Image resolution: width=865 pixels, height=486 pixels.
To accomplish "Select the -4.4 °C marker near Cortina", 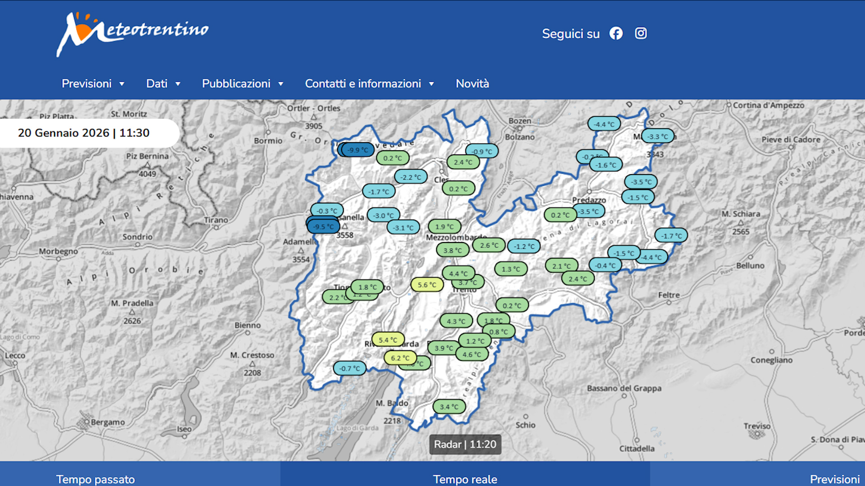I will tap(604, 124).
